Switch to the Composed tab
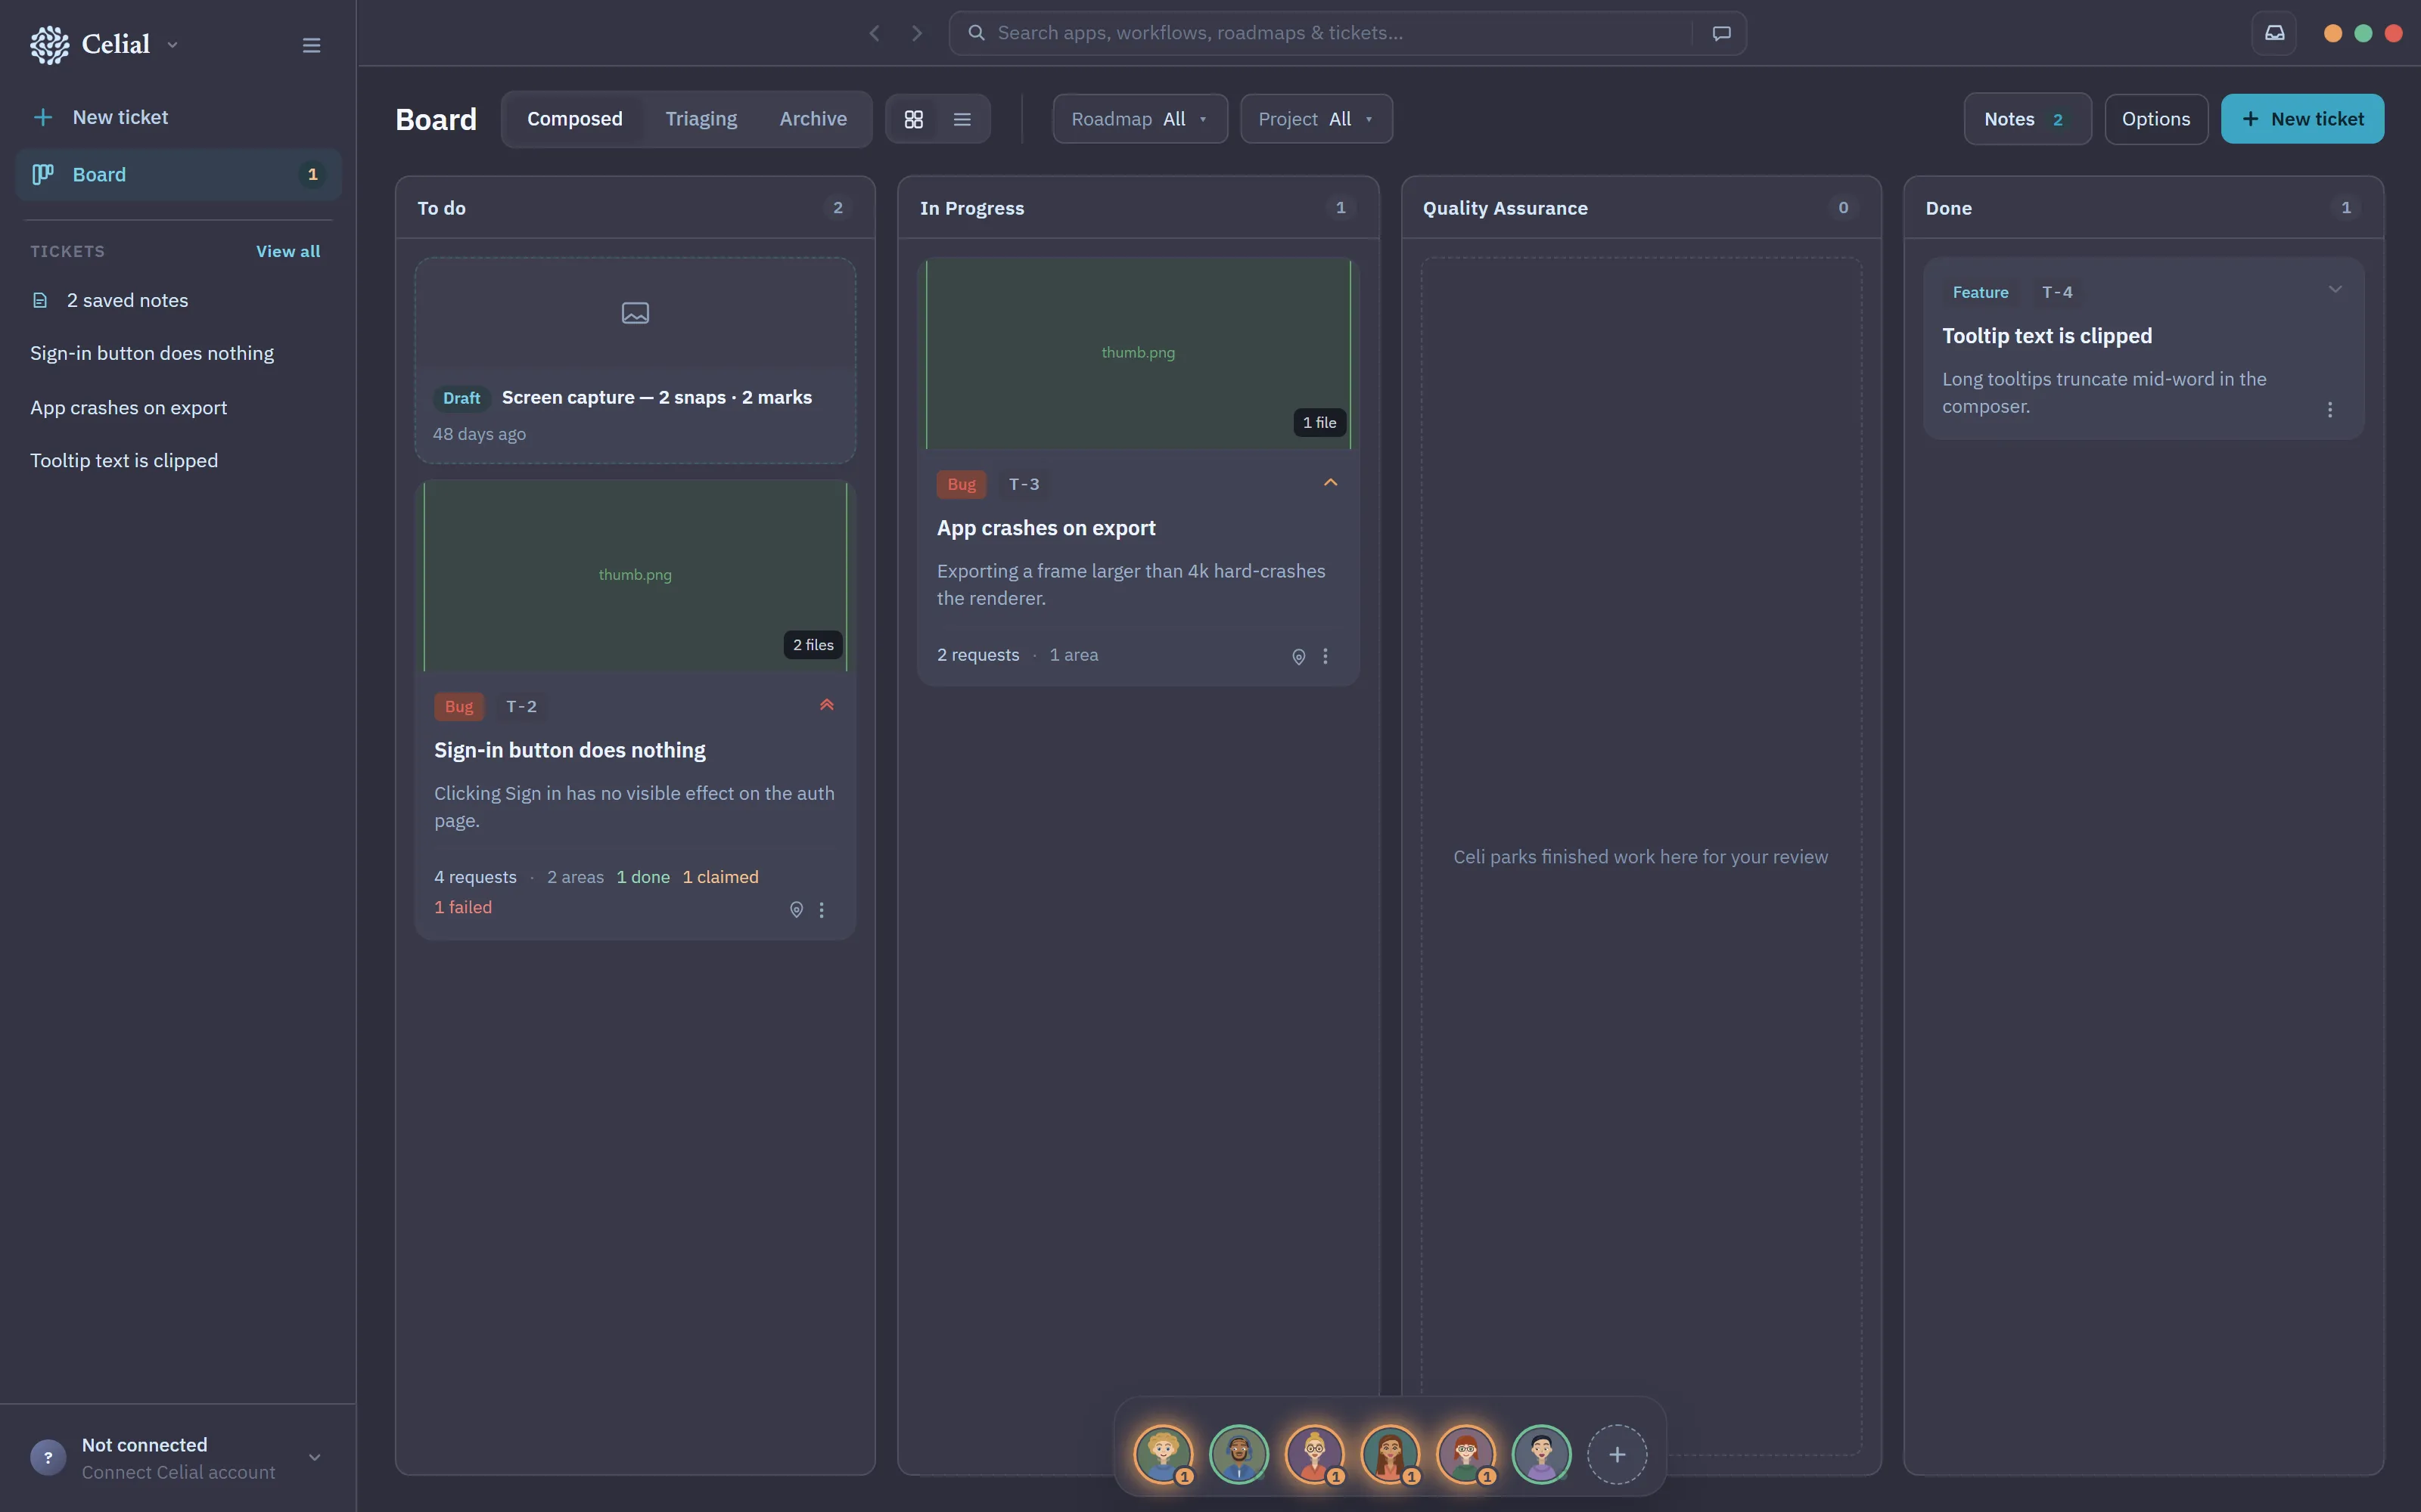Viewport: 2421px width, 1512px height. [574, 119]
